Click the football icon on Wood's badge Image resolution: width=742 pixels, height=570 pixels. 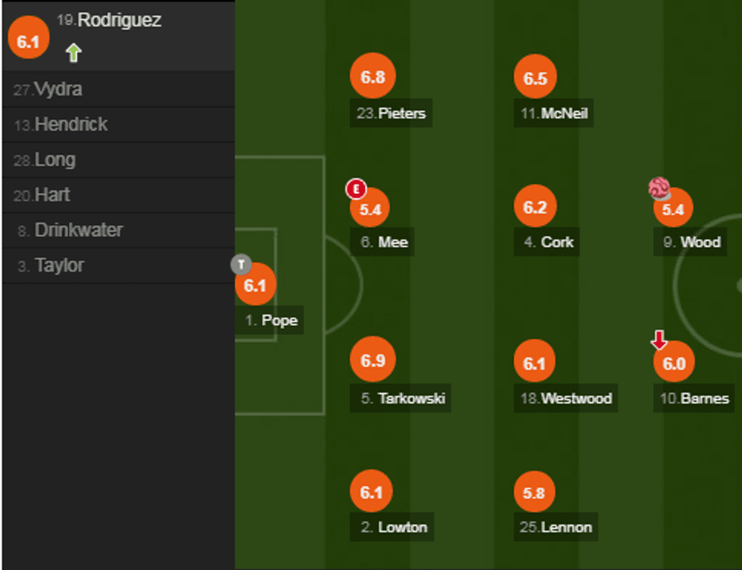[x=659, y=187]
